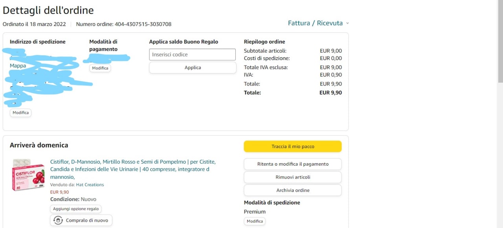503x228 pixels.
Task: Click Aggiungi opzione regalo button
Action: (x=76, y=209)
